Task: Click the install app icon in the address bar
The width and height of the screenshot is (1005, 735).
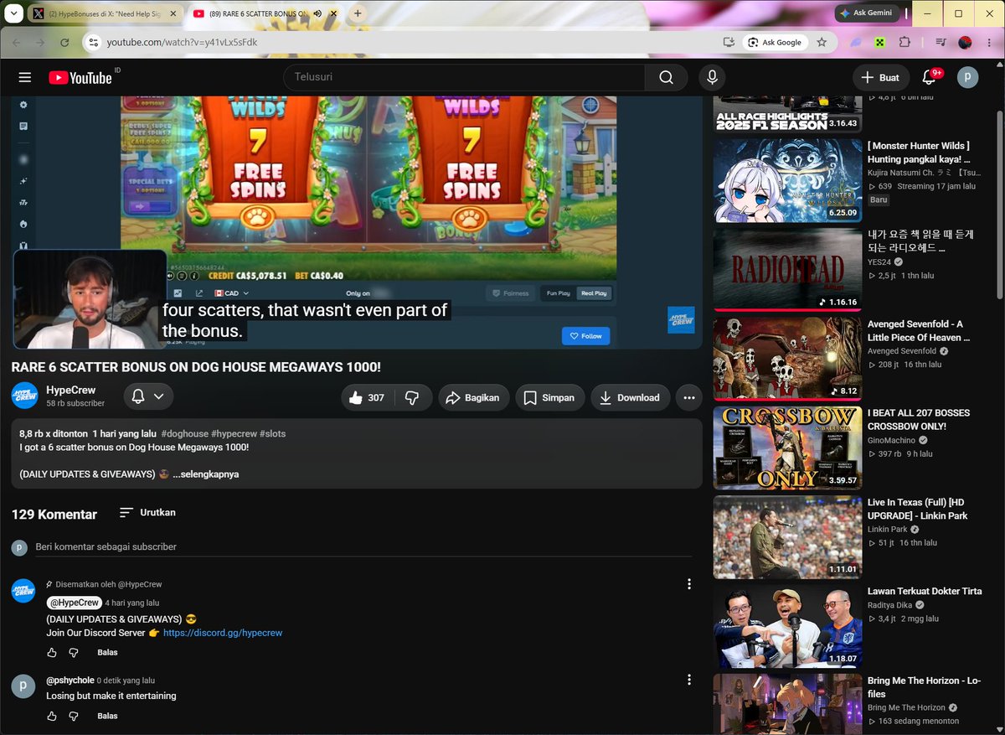Action: (729, 42)
